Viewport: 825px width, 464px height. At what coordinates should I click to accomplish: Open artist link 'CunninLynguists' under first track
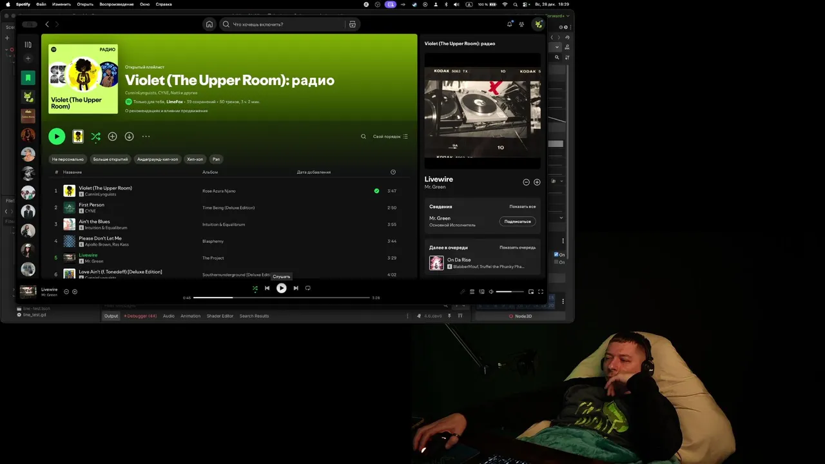tap(101, 194)
